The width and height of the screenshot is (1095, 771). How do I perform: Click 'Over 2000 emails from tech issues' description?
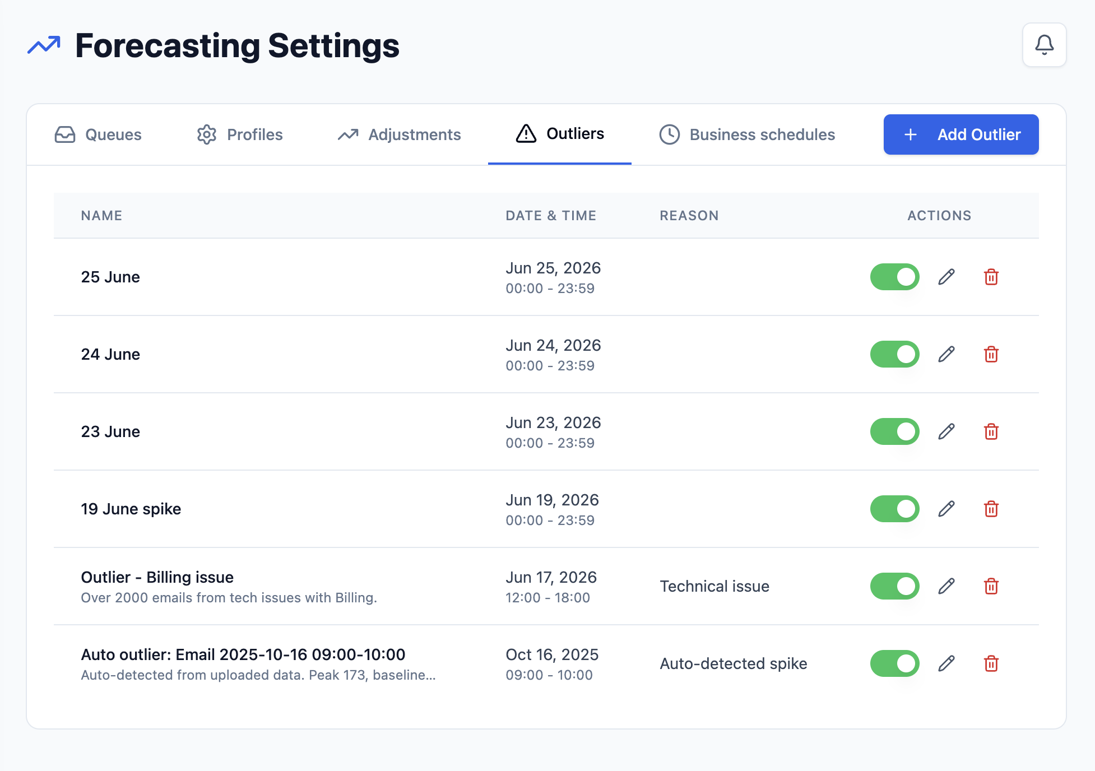tap(229, 598)
